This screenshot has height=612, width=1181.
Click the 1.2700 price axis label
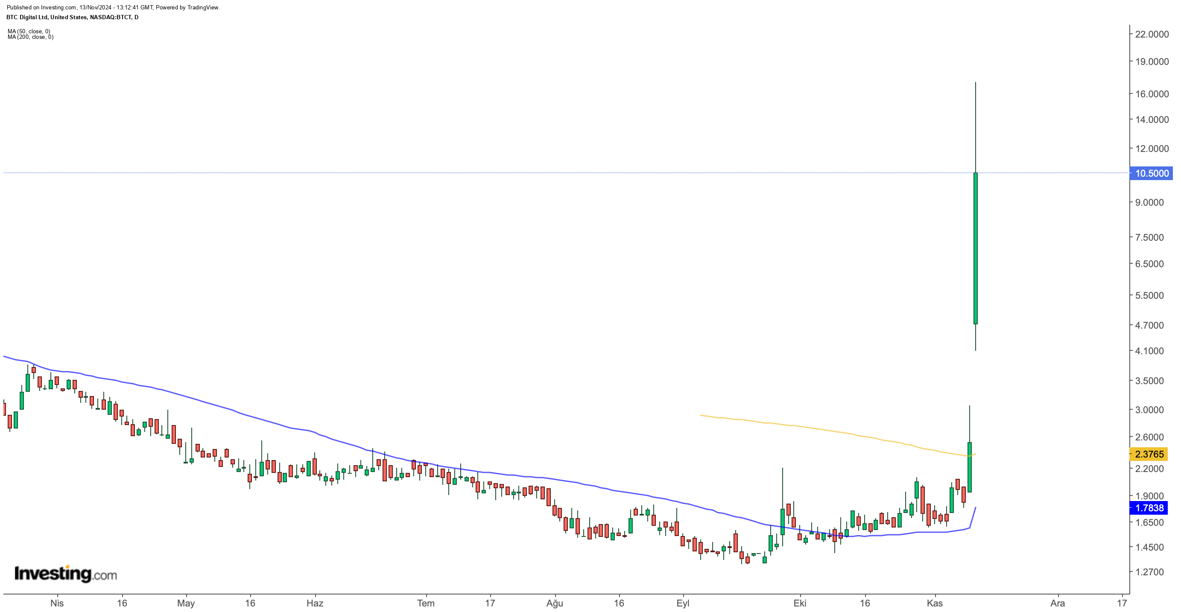click(x=1149, y=572)
